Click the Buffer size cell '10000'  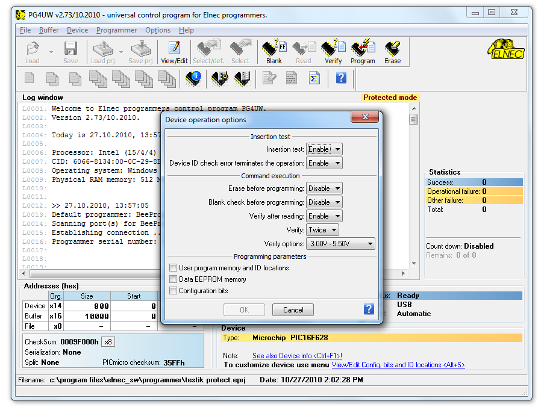tap(87, 316)
